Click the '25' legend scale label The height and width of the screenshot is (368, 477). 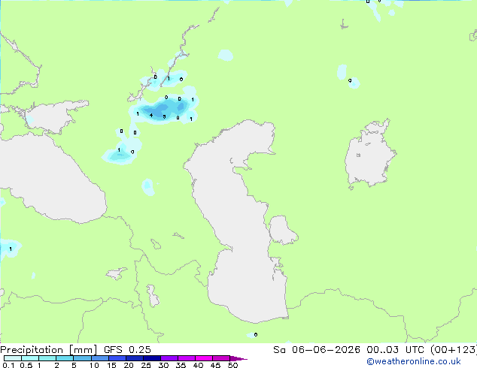click(x=146, y=365)
